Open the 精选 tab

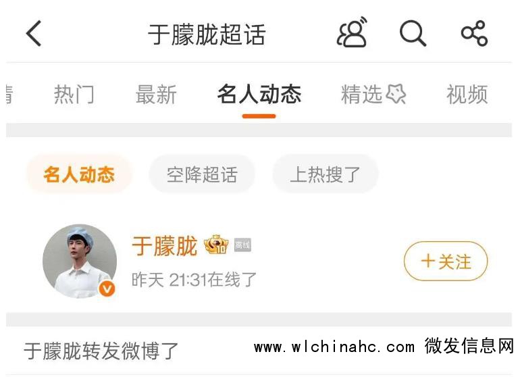coord(362,95)
